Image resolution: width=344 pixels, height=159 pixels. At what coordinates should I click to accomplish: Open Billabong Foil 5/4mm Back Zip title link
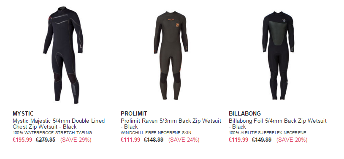click(278, 124)
